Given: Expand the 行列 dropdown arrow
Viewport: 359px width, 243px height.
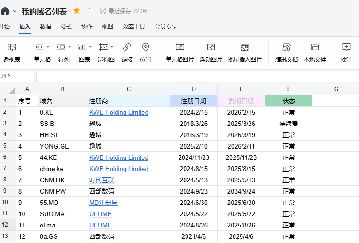Looking at the screenshot, I should [x=70, y=47].
